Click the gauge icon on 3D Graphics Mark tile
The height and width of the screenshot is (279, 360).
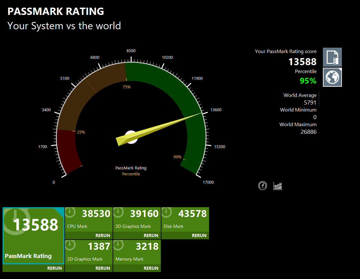click(x=119, y=212)
